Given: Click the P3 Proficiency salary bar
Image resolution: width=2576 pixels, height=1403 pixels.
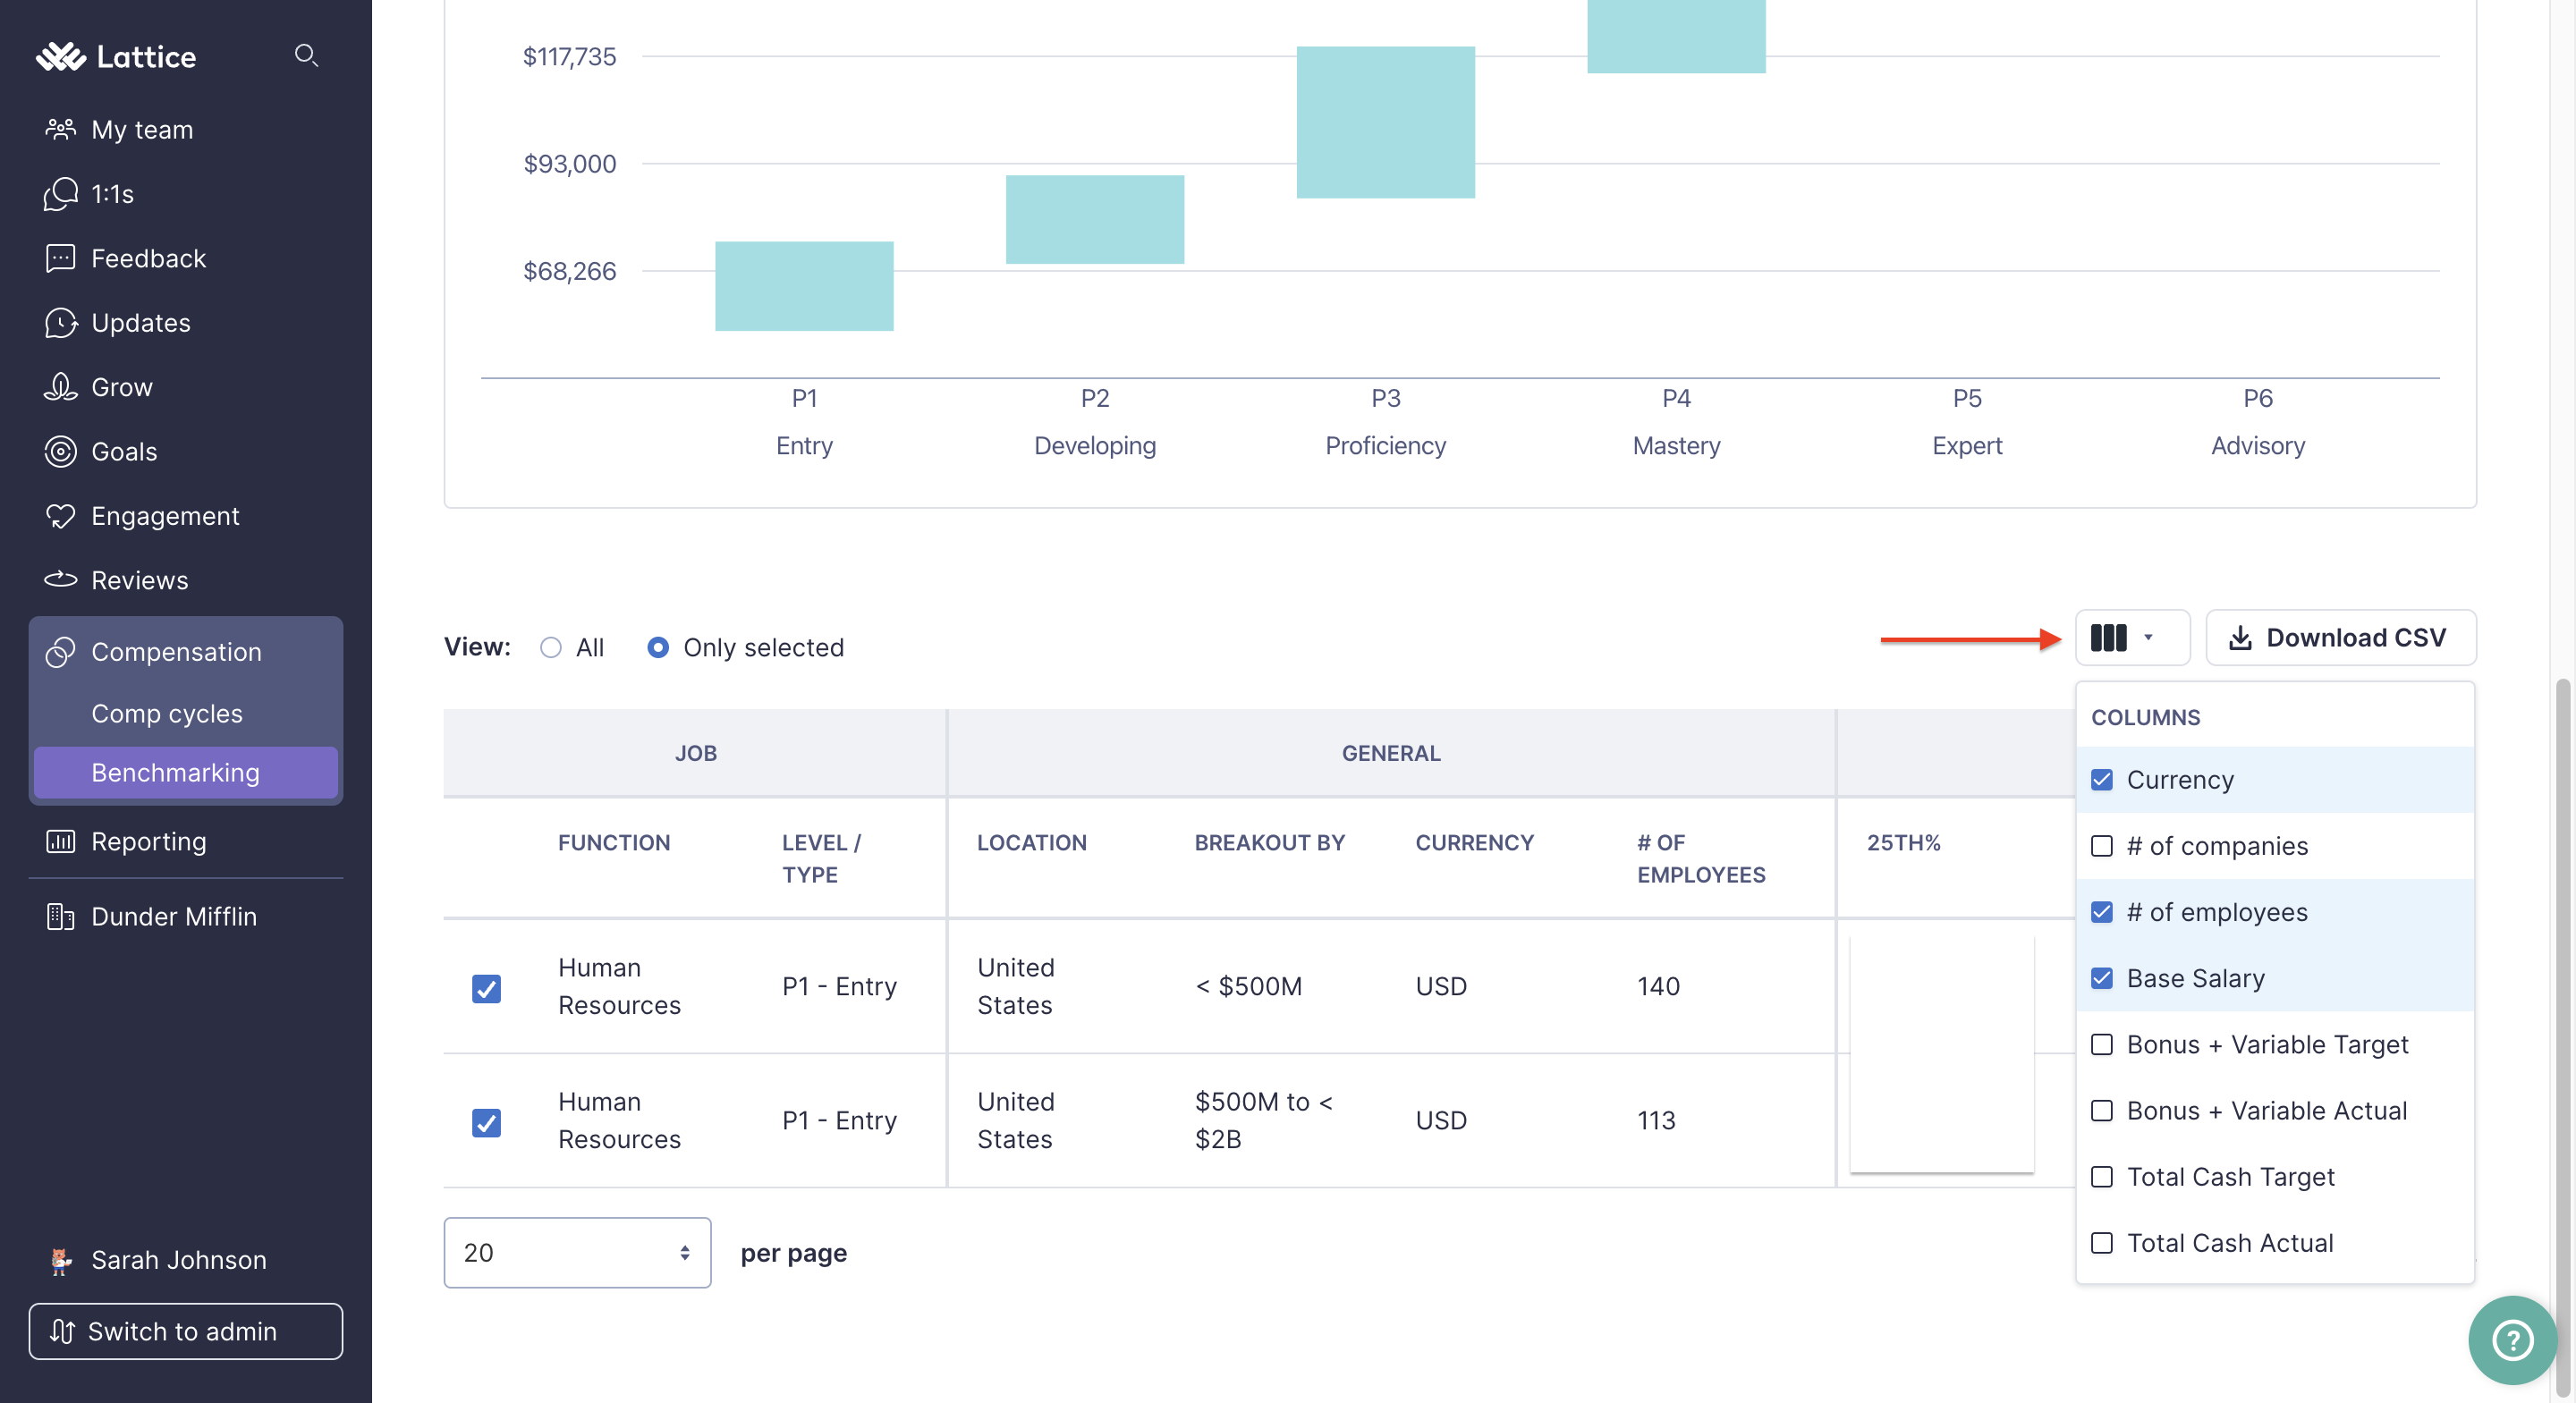Looking at the screenshot, I should pos(1385,122).
